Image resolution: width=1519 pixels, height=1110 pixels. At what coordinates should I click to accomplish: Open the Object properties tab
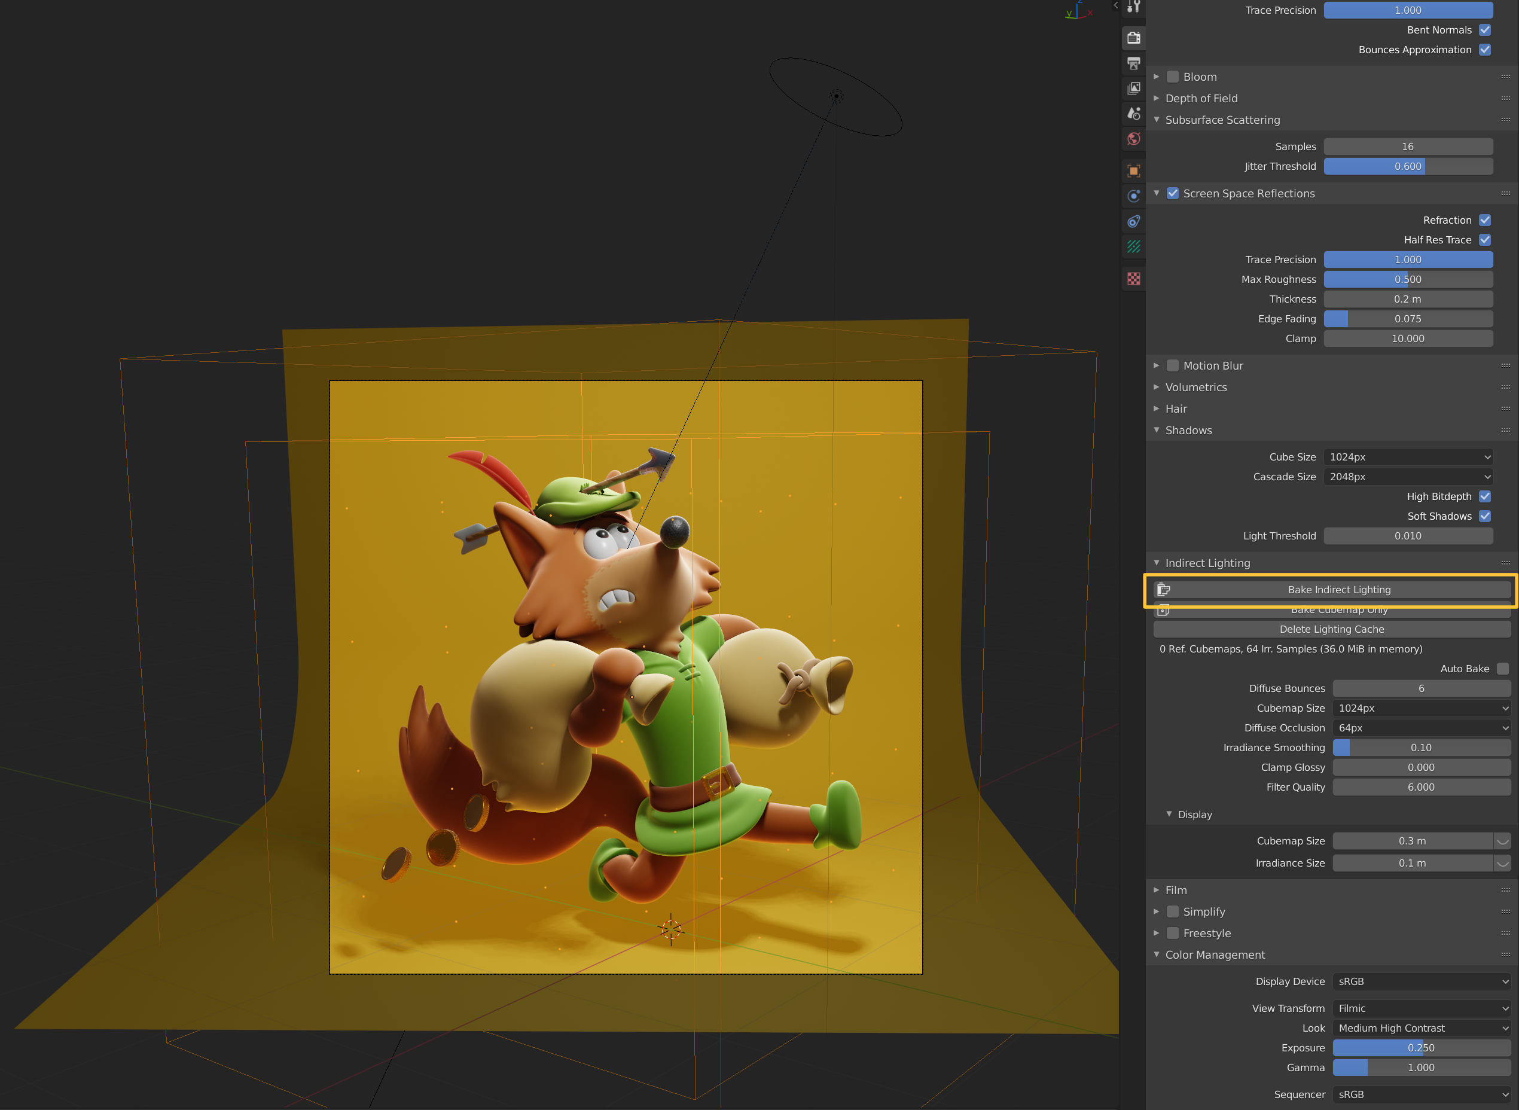tap(1133, 170)
